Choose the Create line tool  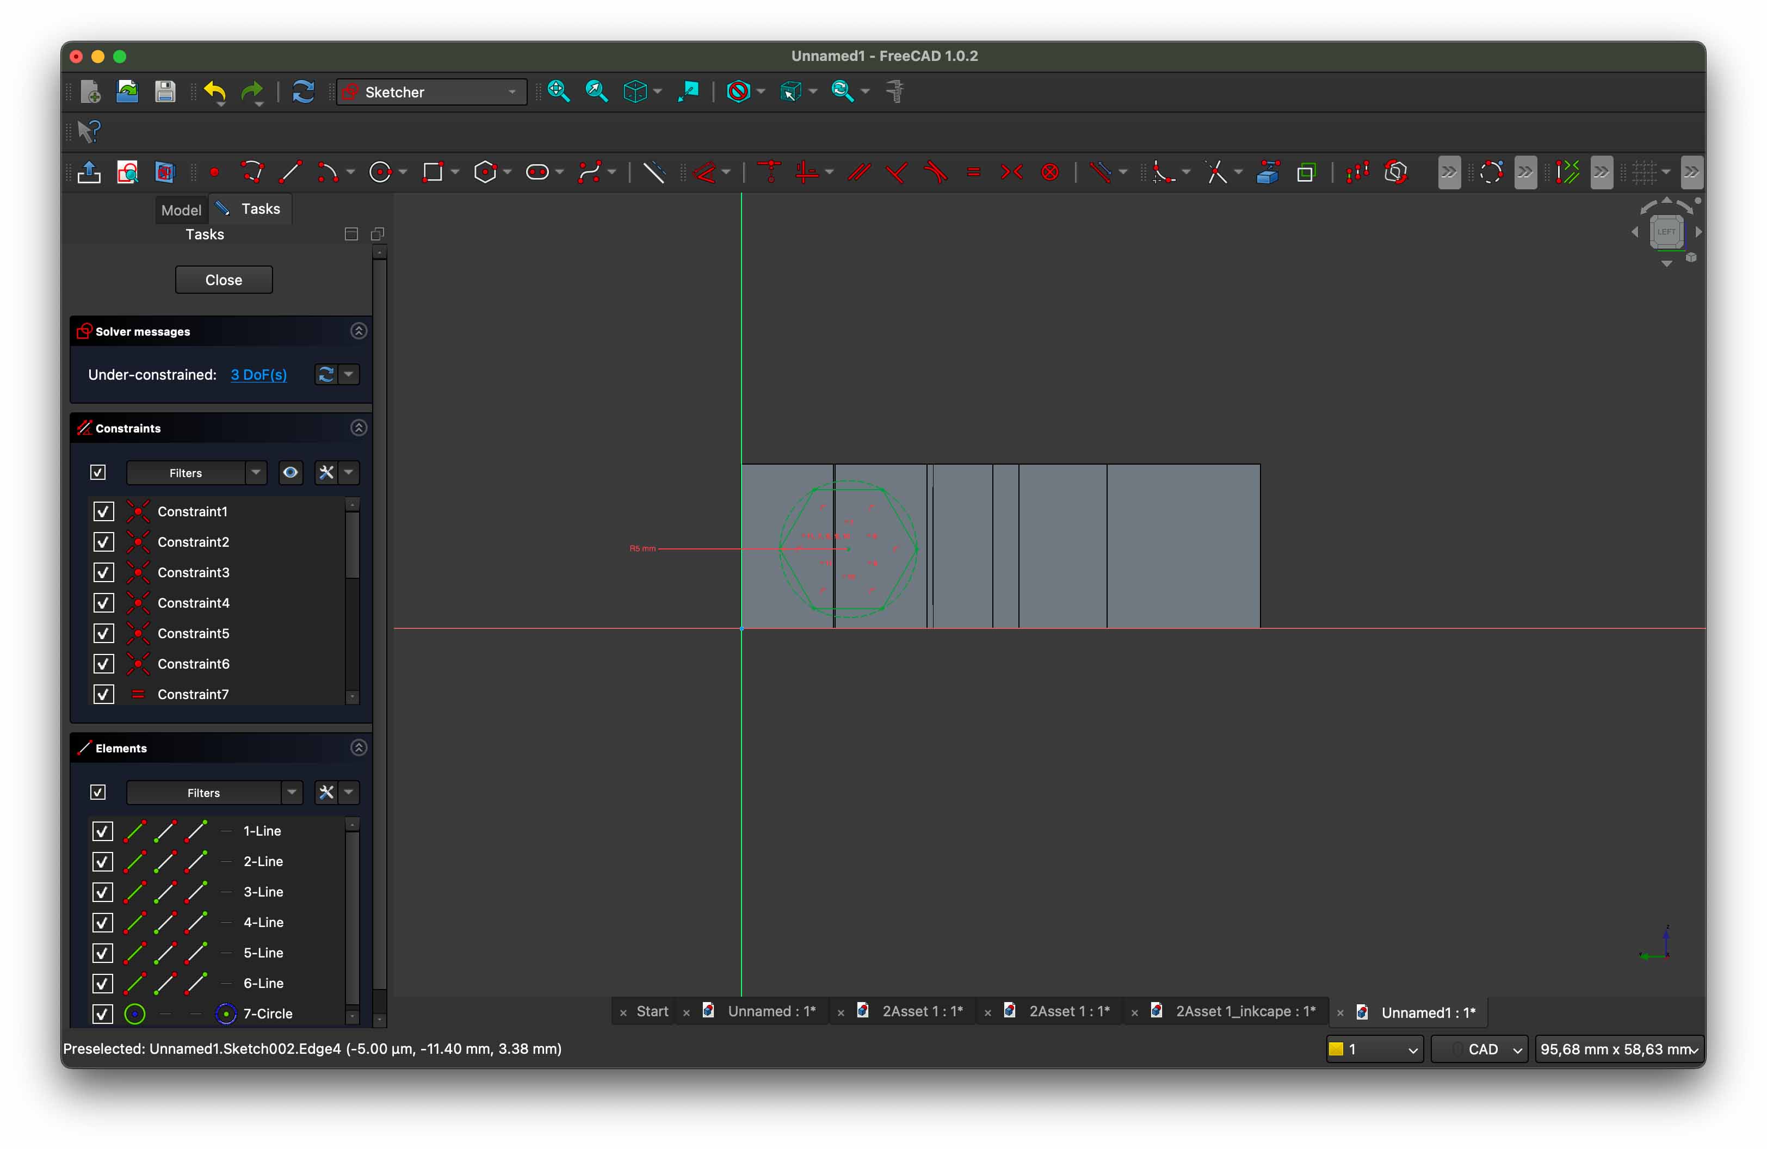tap(289, 173)
